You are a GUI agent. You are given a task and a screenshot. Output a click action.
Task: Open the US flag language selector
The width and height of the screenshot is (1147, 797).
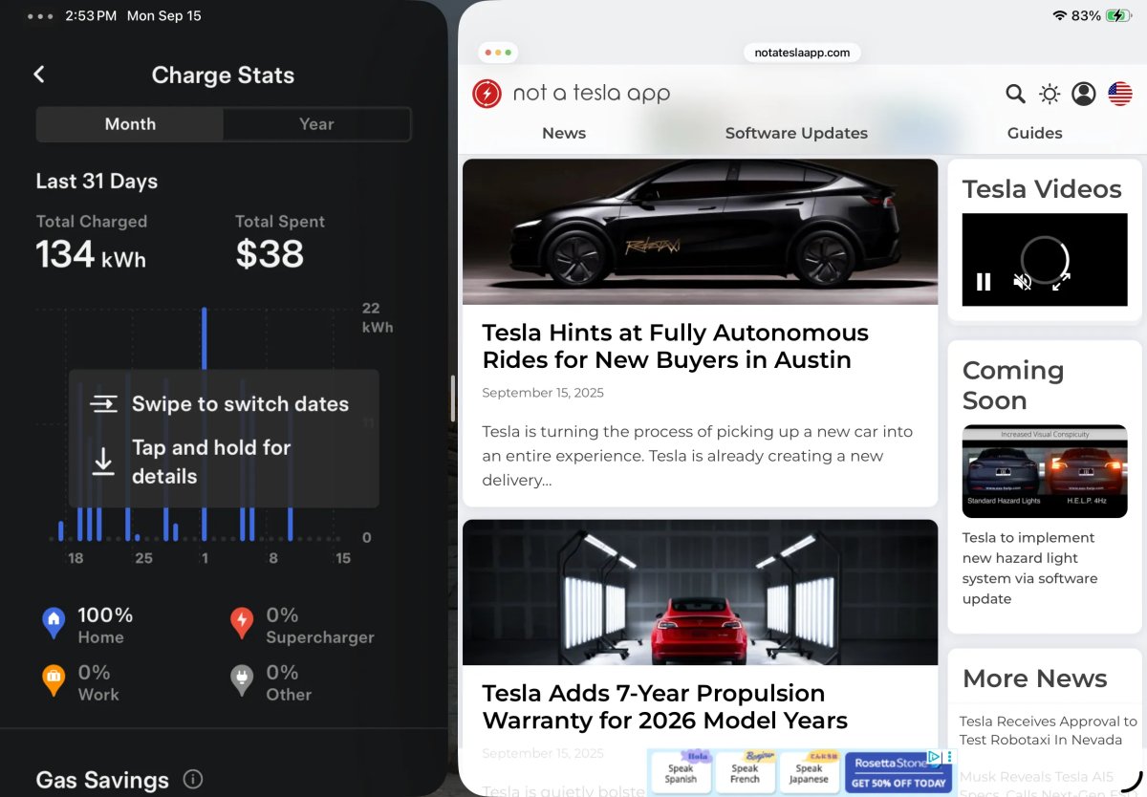[1119, 94]
